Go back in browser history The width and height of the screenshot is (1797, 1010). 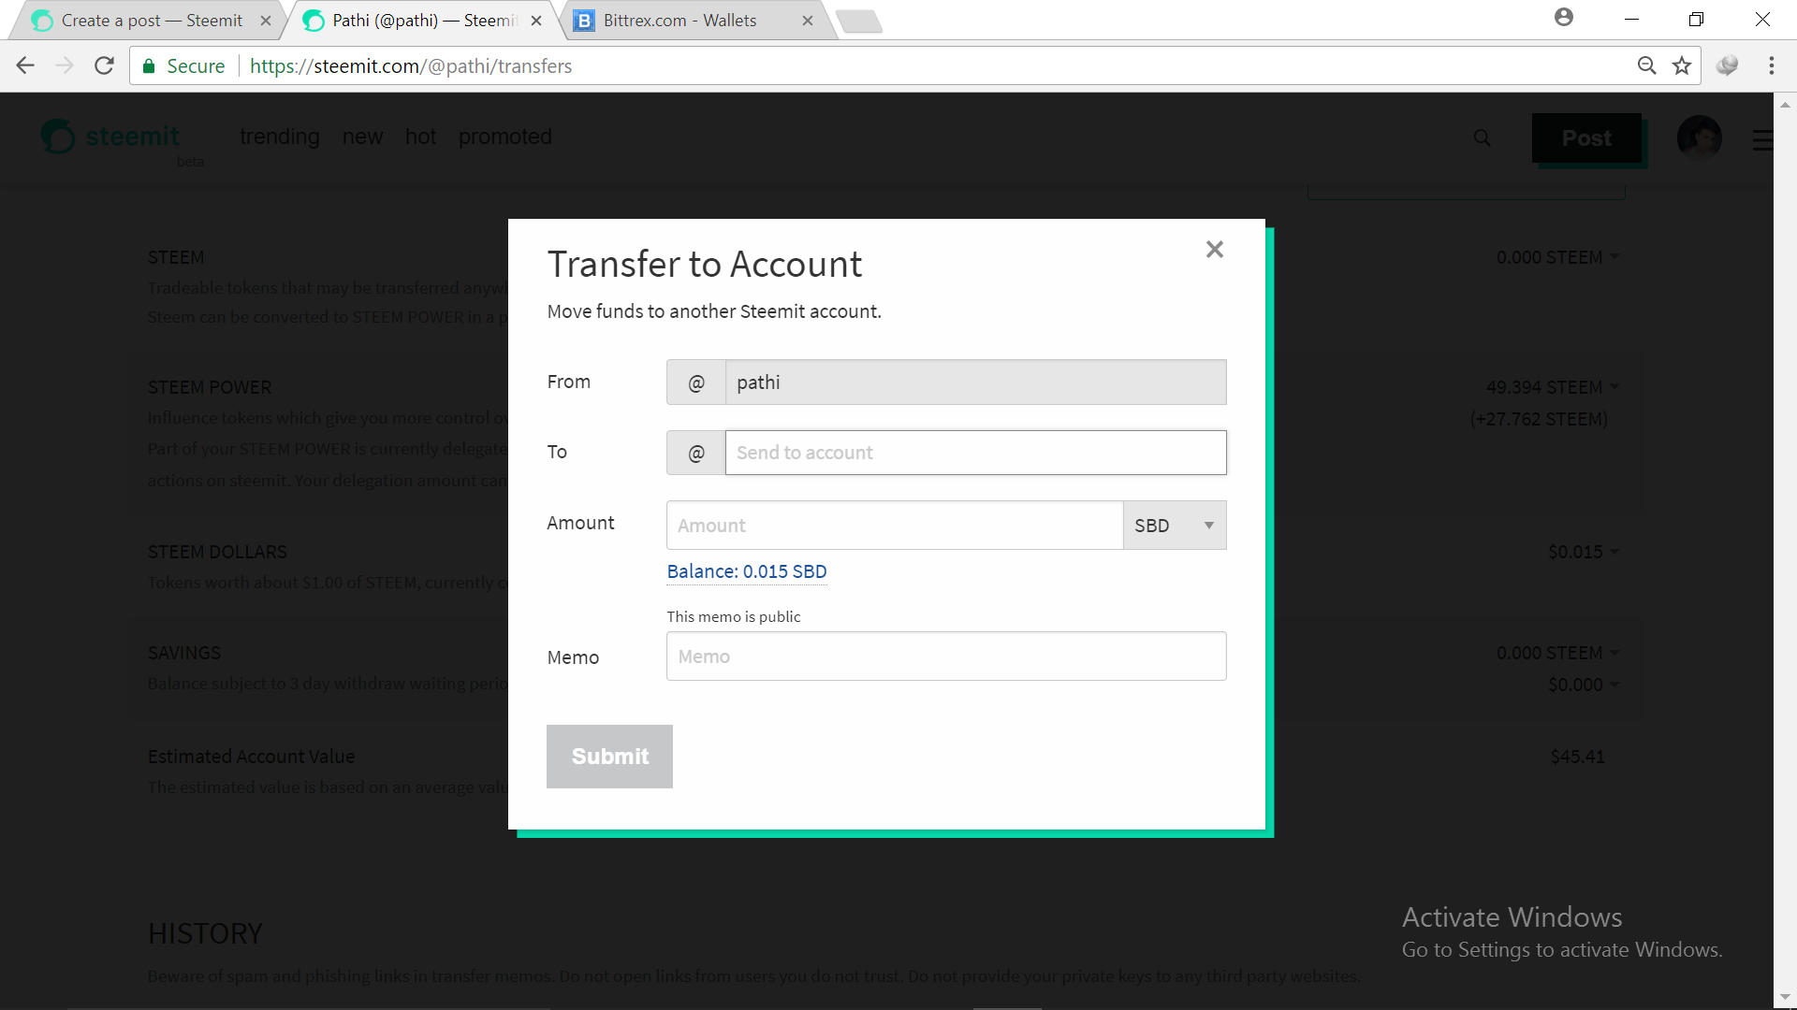click(25, 65)
